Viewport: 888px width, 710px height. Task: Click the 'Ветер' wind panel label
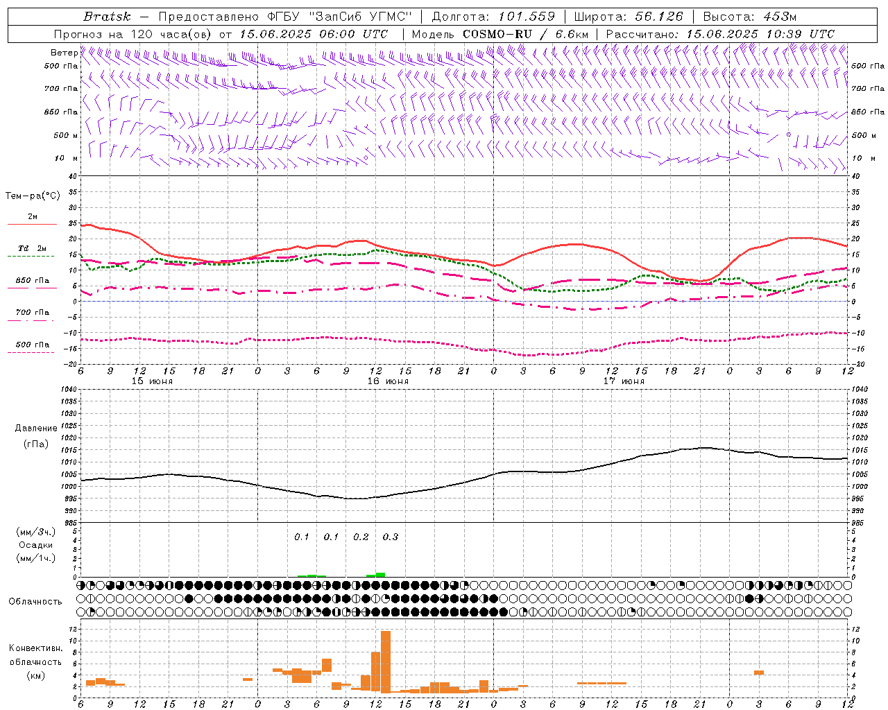pyautogui.click(x=64, y=53)
